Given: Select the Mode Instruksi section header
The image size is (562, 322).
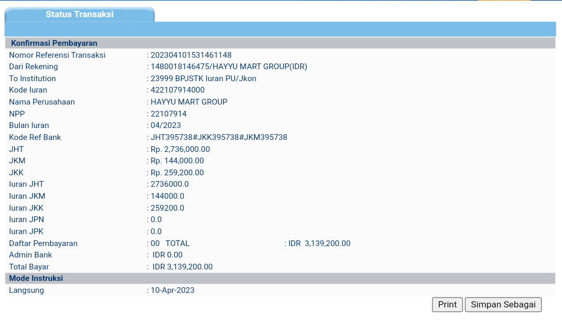Looking at the screenshot, I should (36, 278).
